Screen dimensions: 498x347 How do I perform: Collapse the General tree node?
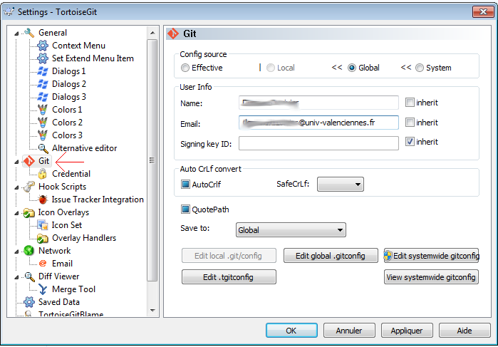coord(16,33)
